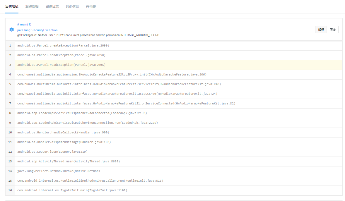This screenshot has width=345, height=201.
Task: Select the Method.invoke(Native Method) line
Action: (x=178, y=171)
